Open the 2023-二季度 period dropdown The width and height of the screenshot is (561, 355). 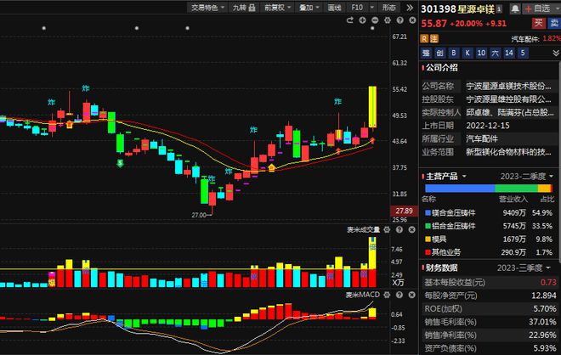point(527,177)
